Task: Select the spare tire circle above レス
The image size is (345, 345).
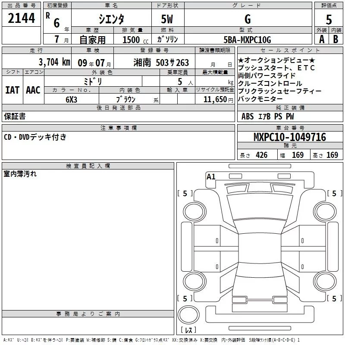Action: tap(188, 314)
